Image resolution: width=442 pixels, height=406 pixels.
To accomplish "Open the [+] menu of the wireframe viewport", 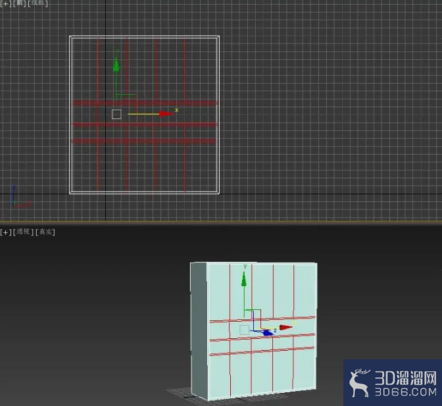I will 6,3.
